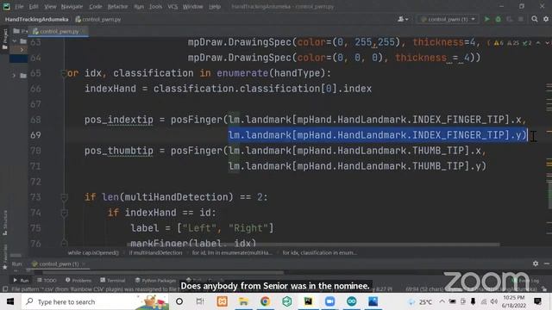Click the Run with Coverage icon

pos(509,19)
